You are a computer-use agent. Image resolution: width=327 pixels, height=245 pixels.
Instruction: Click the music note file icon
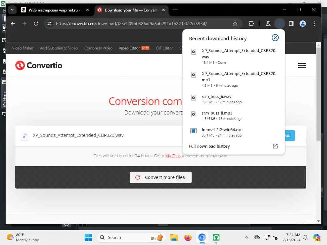[25, 135]
